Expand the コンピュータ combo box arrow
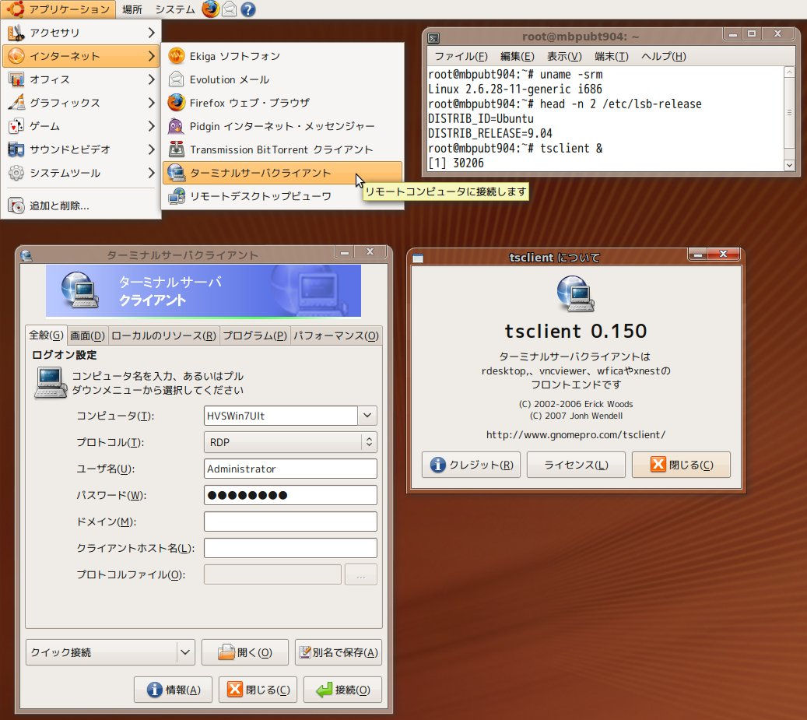The height and width of the screenshot is (720, 807). [x=367, y=416]
